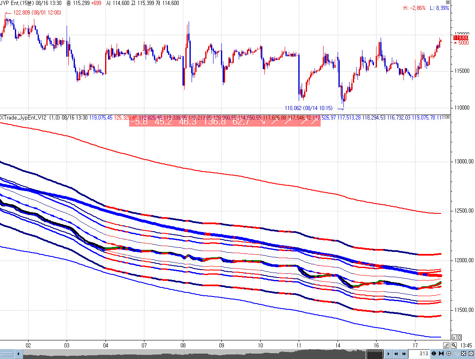
Task: Click the fit-all four-arrows icon
Action: [463, 354]
